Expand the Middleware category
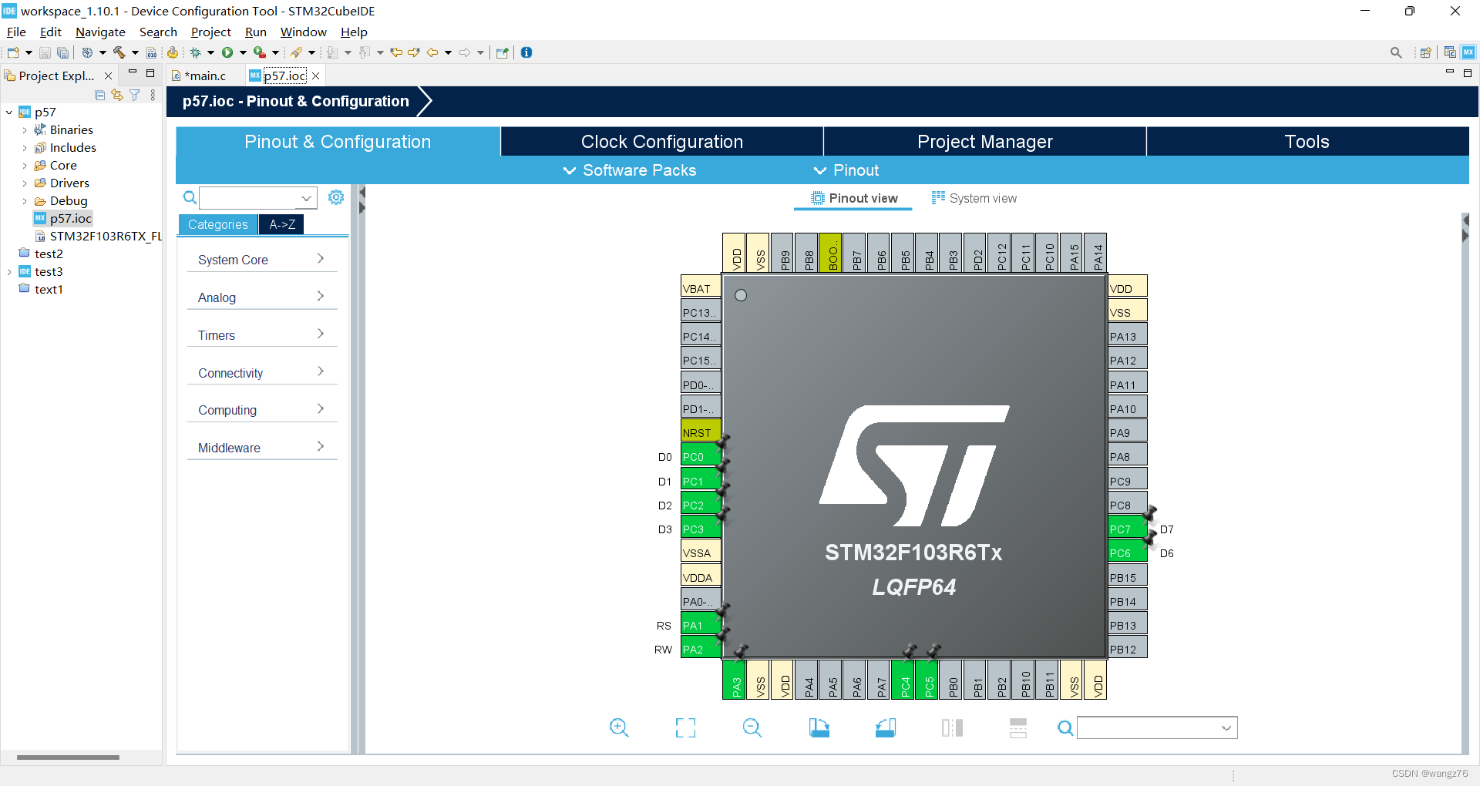 262,448
